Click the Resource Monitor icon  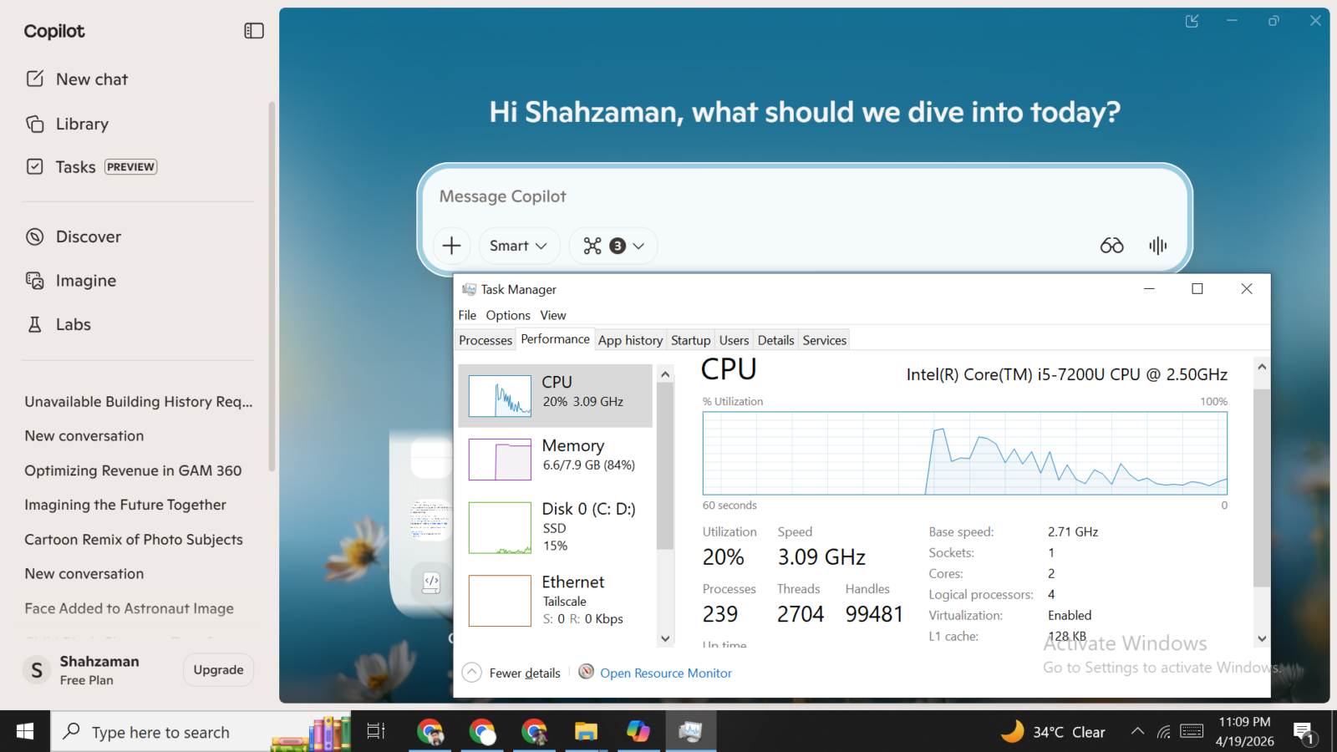587,672
